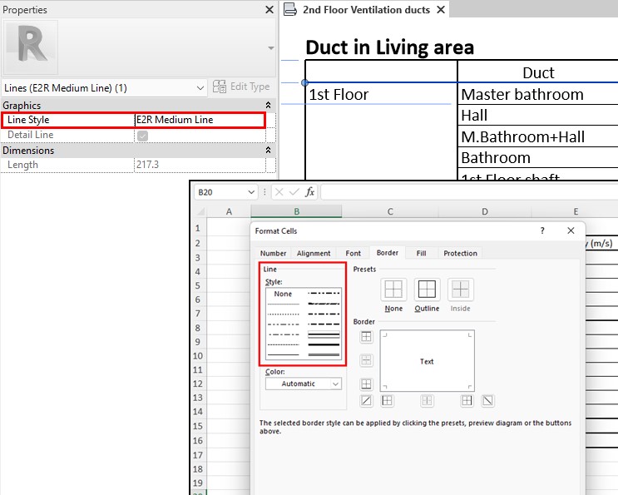The height and width of the screenshot is (495, 618).
Task: Click the bottom border button
Action: (367, 384)
